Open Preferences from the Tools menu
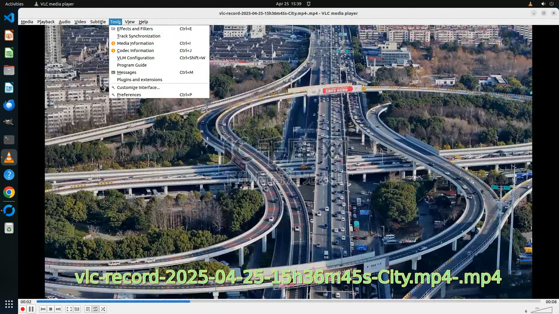The width and height of the screenshot is (559, 314). pyautogui.click(x=129, y=95)
